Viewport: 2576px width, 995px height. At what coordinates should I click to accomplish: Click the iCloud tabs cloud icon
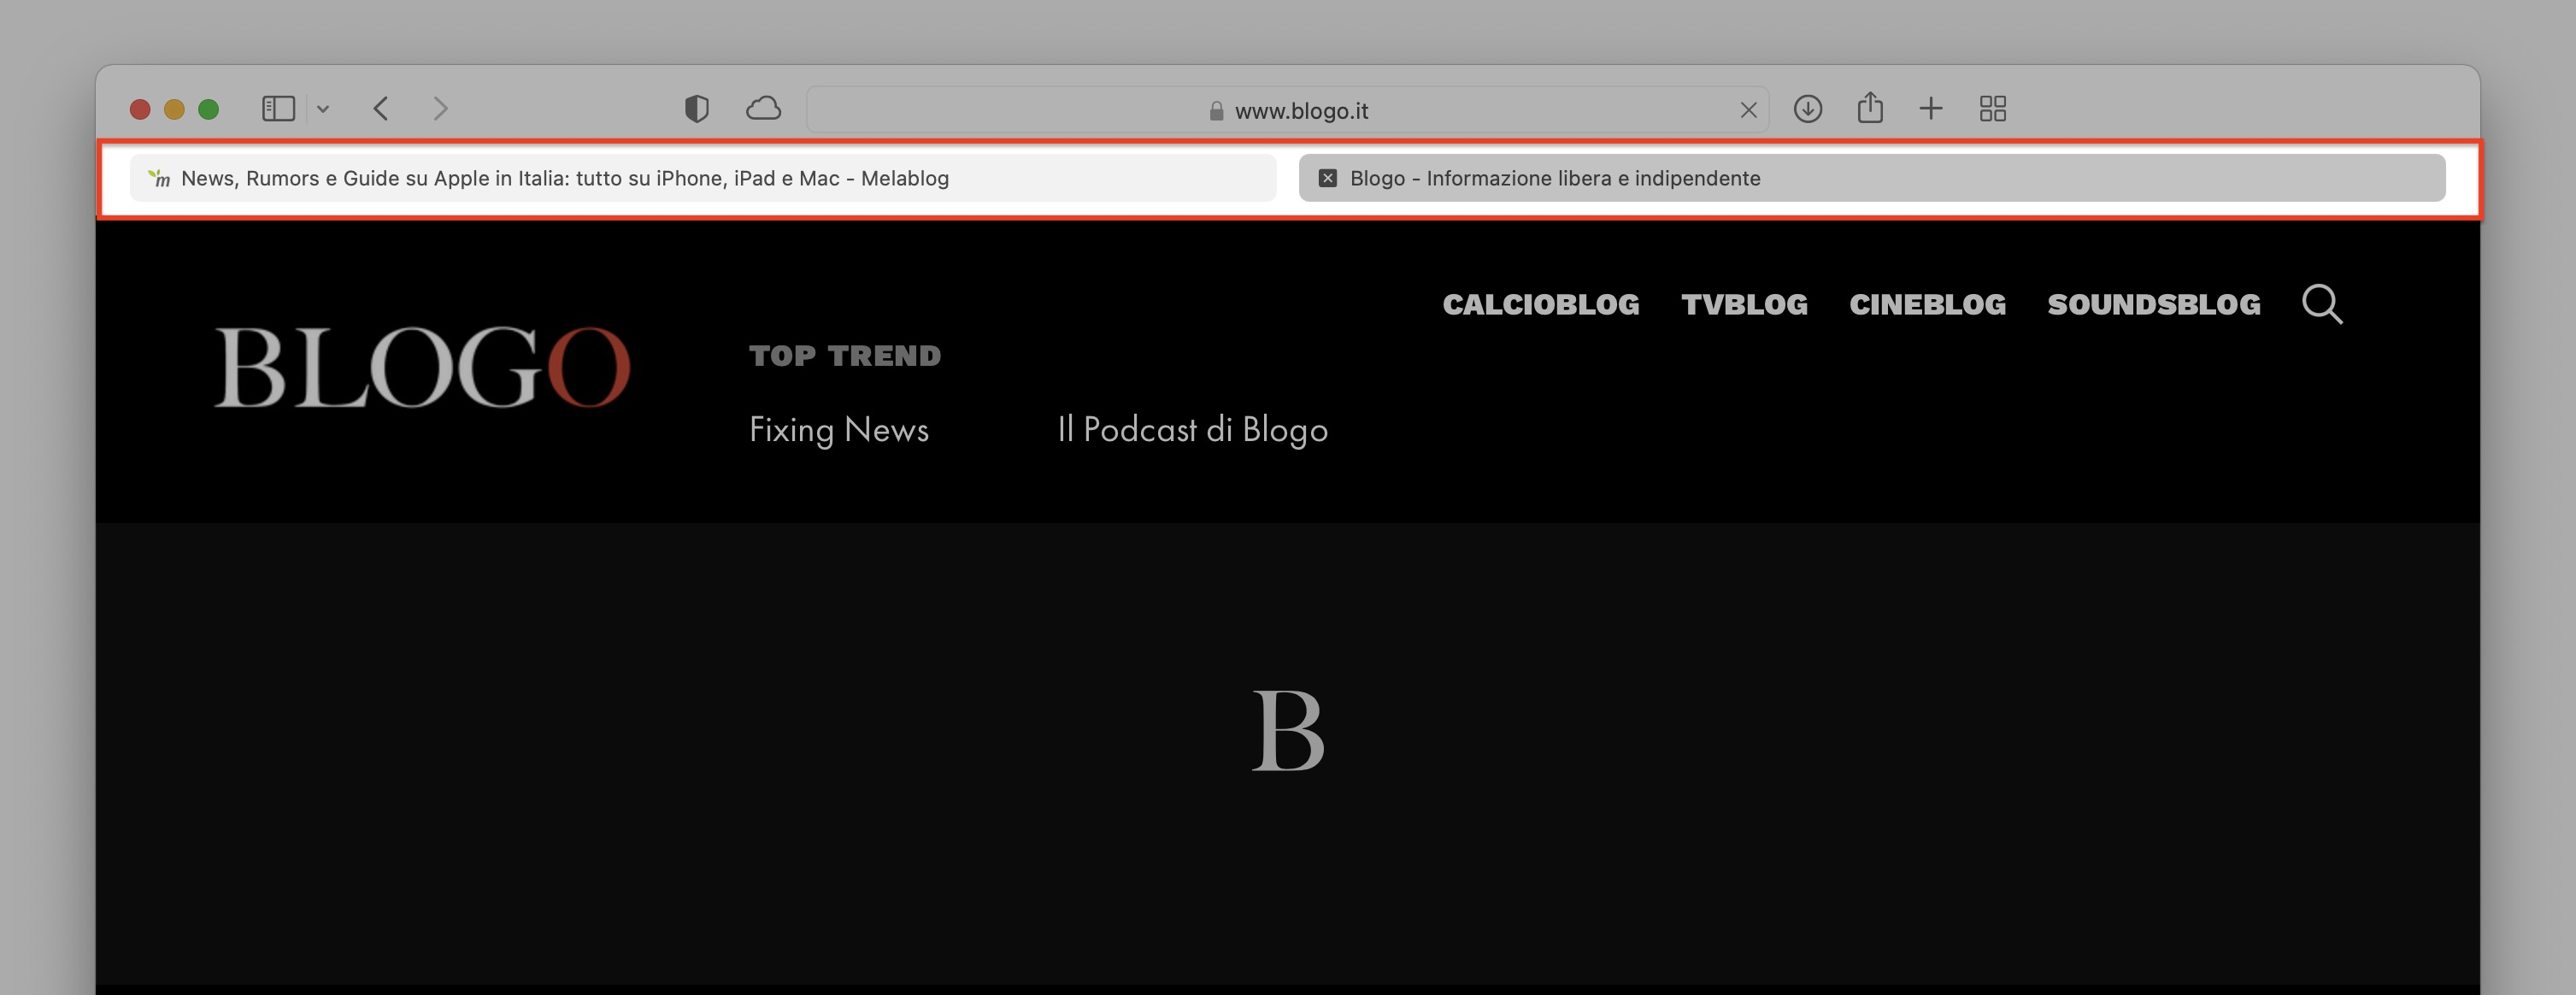763,108
